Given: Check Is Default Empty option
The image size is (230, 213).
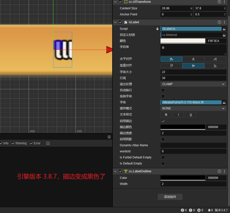Looking at the screenshot, I should pos(163,163).
